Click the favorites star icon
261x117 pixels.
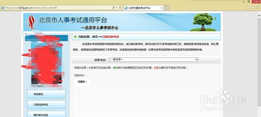(x=253, y=7)
